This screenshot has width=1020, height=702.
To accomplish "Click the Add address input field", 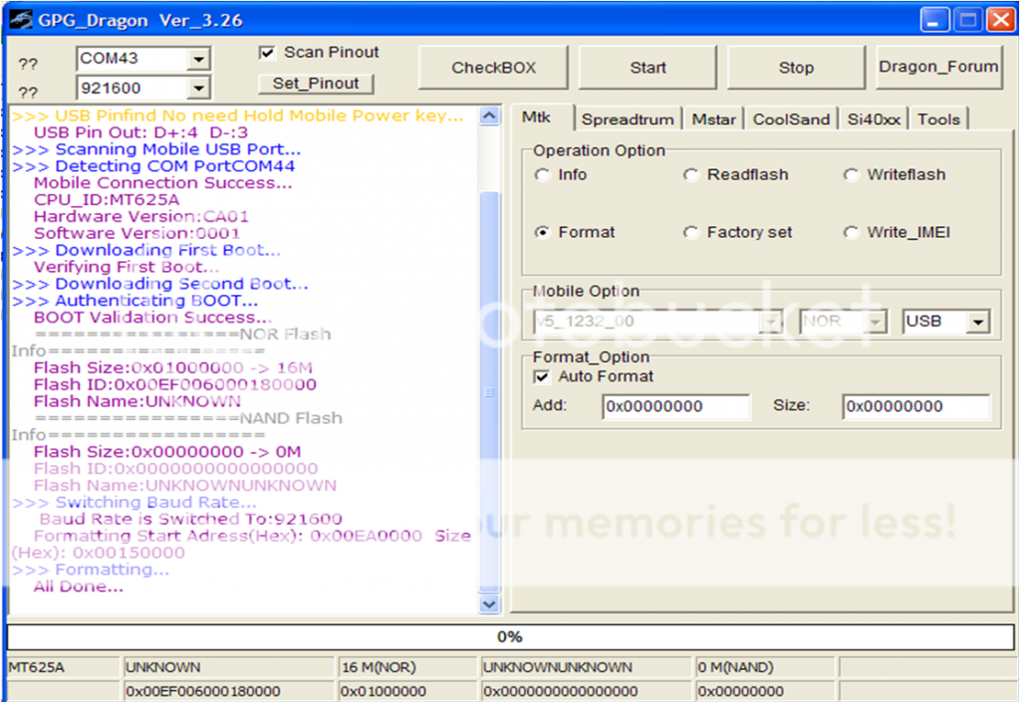I will (x=675, y=406).
